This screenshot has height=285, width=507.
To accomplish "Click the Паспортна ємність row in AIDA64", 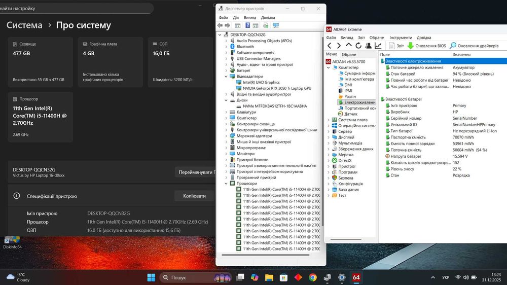I will click(x=443, y=137).
